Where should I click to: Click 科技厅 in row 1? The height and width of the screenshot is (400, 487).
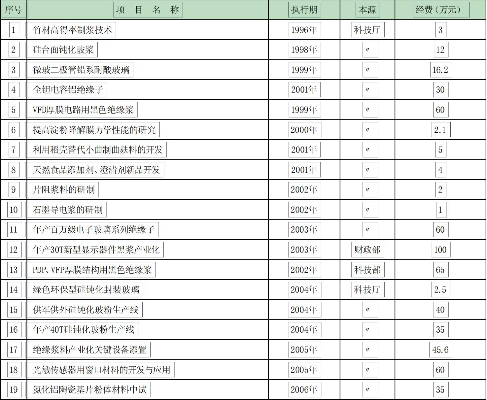(367, 30)
